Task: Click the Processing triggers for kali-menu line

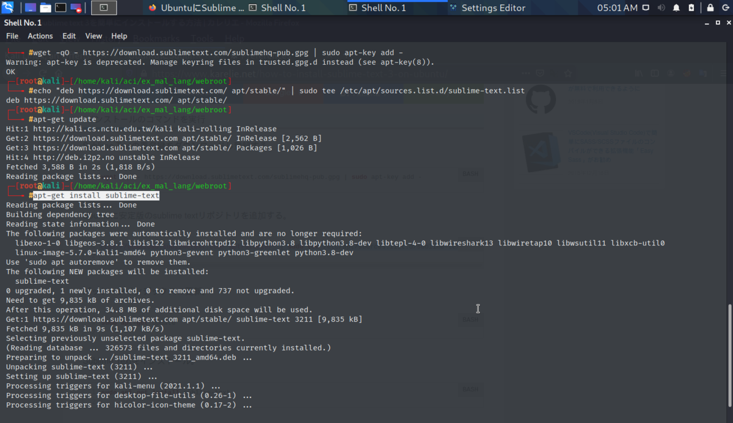Action: [x=114, y=386]
